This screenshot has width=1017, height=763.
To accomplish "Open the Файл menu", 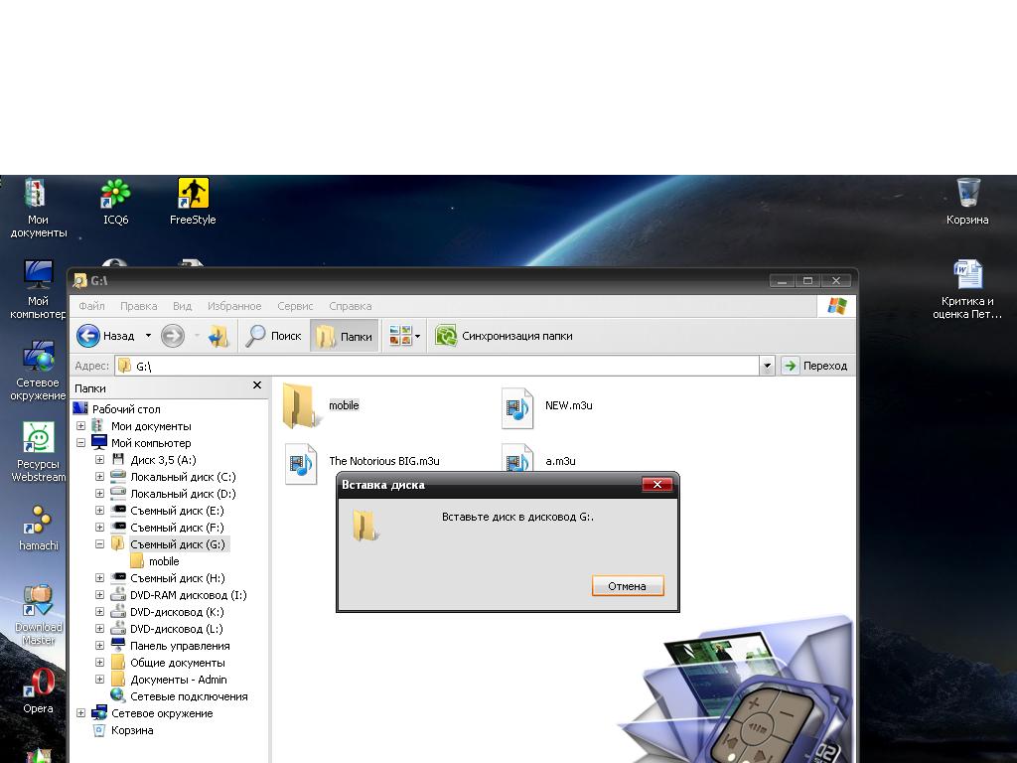I will (x=91, y=306).
